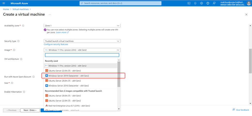Open the Learn more link about zones

[62, 32]
